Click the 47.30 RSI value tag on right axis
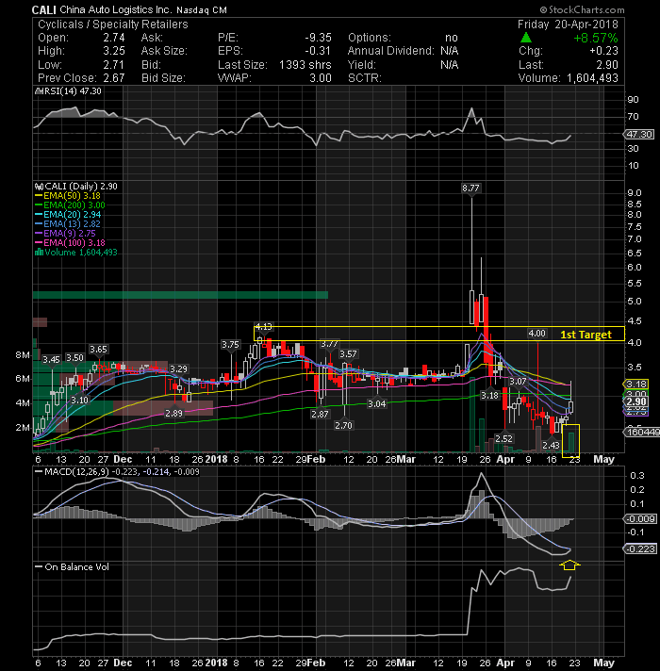This screenshot has width=660, height=671. pyautogui.click(x=639, y=135)
